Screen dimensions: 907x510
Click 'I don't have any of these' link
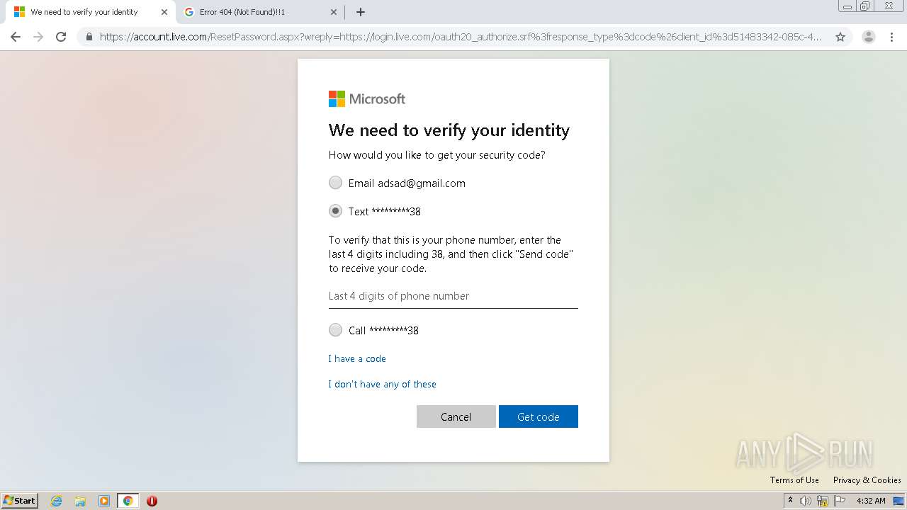click(382, 384)
